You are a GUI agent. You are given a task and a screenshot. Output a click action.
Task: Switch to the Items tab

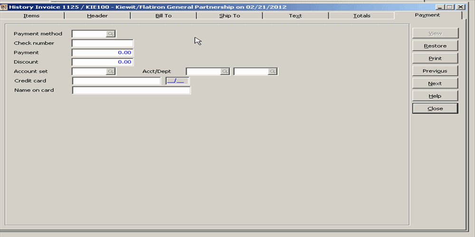pyautogui.click(x=31, y=16)
